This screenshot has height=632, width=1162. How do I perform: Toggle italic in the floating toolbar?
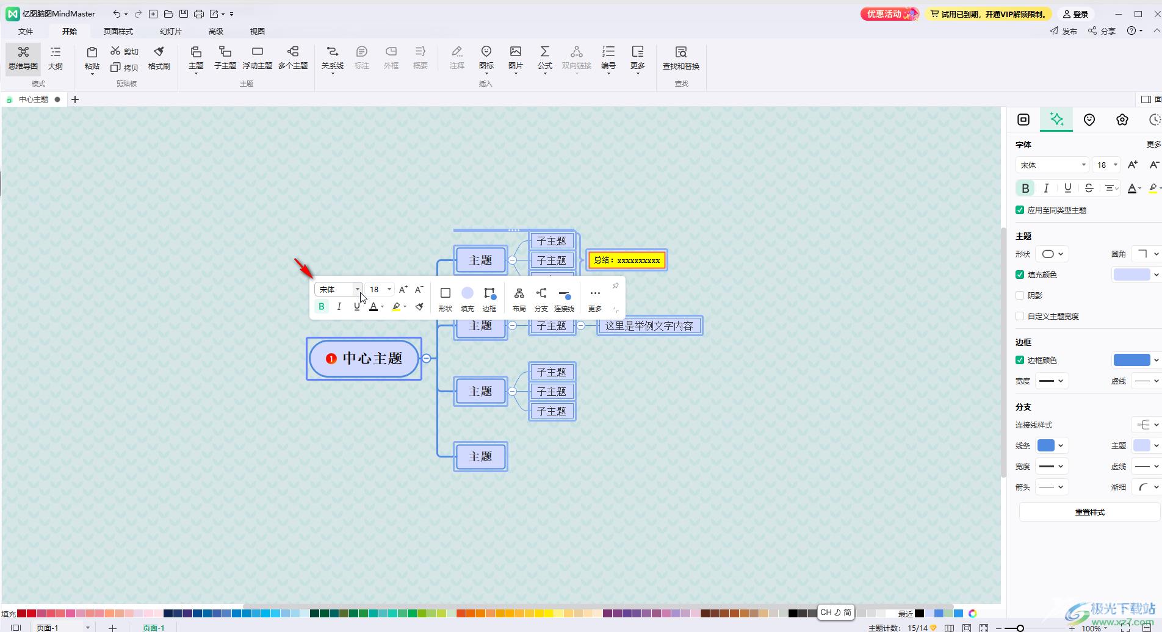(339, 307)
